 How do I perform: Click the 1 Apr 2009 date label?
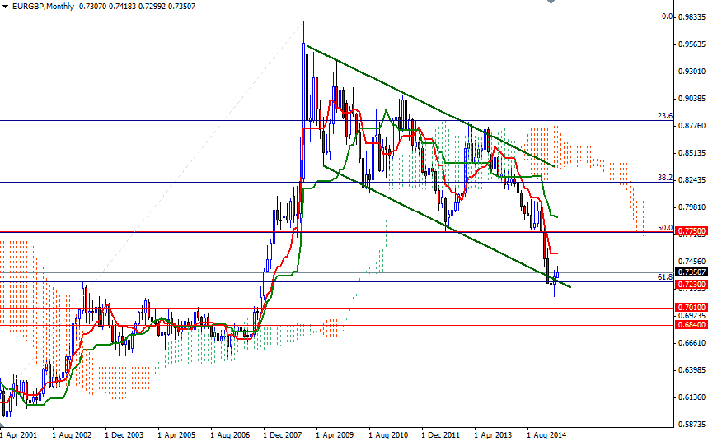click(335, 435)
